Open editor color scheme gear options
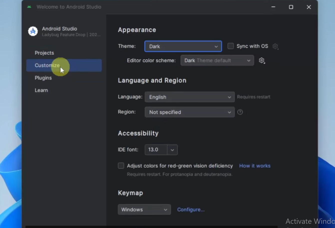 click(262, 61)
